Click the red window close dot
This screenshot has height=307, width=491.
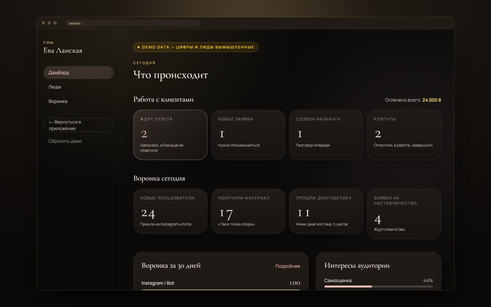44,23
